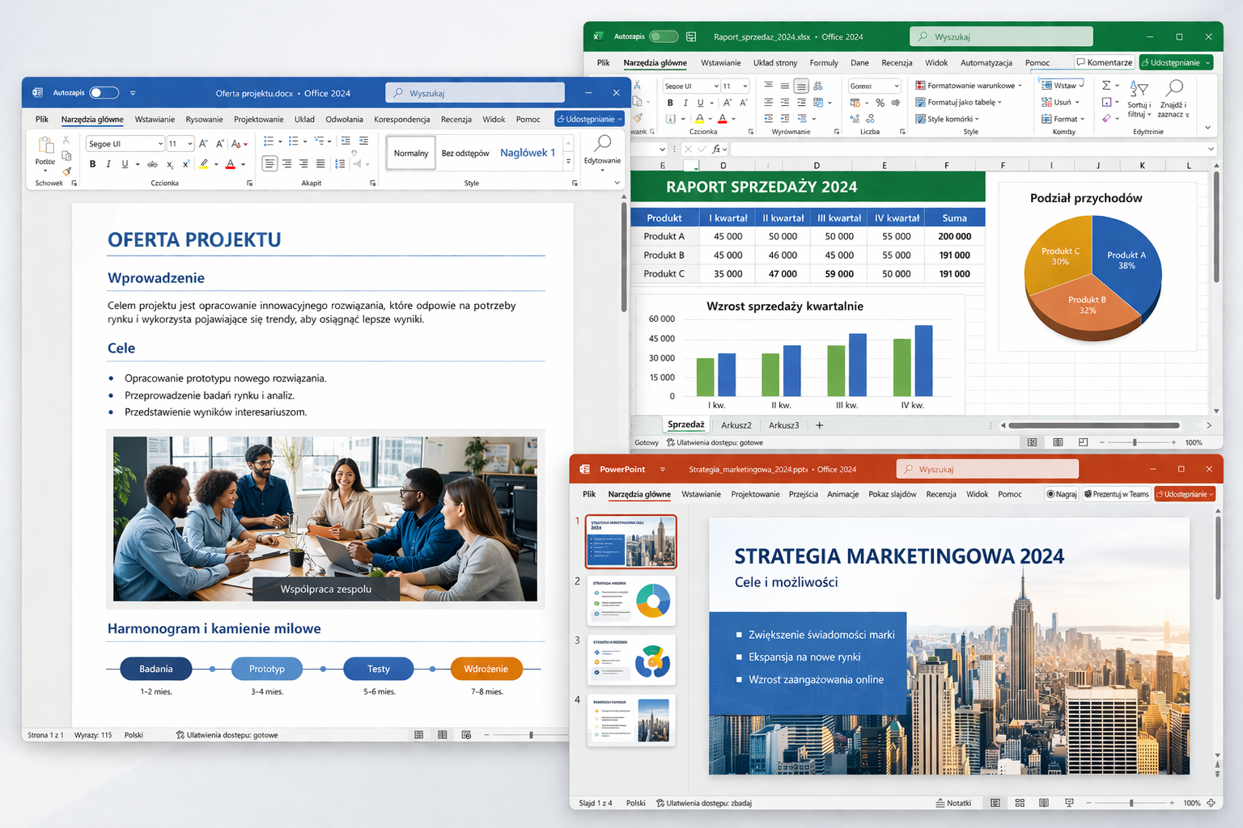Viewport: 1243px width, 828px height.
Task: Justify paragraph text in Word ribbon
Action: (320, 164)
